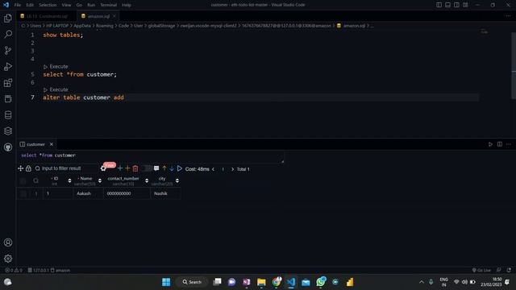Sort by the city column arrows
Image resolution: width=516 pixels, height=290 pixels.
pyautogui.click(x=177, y=180)
